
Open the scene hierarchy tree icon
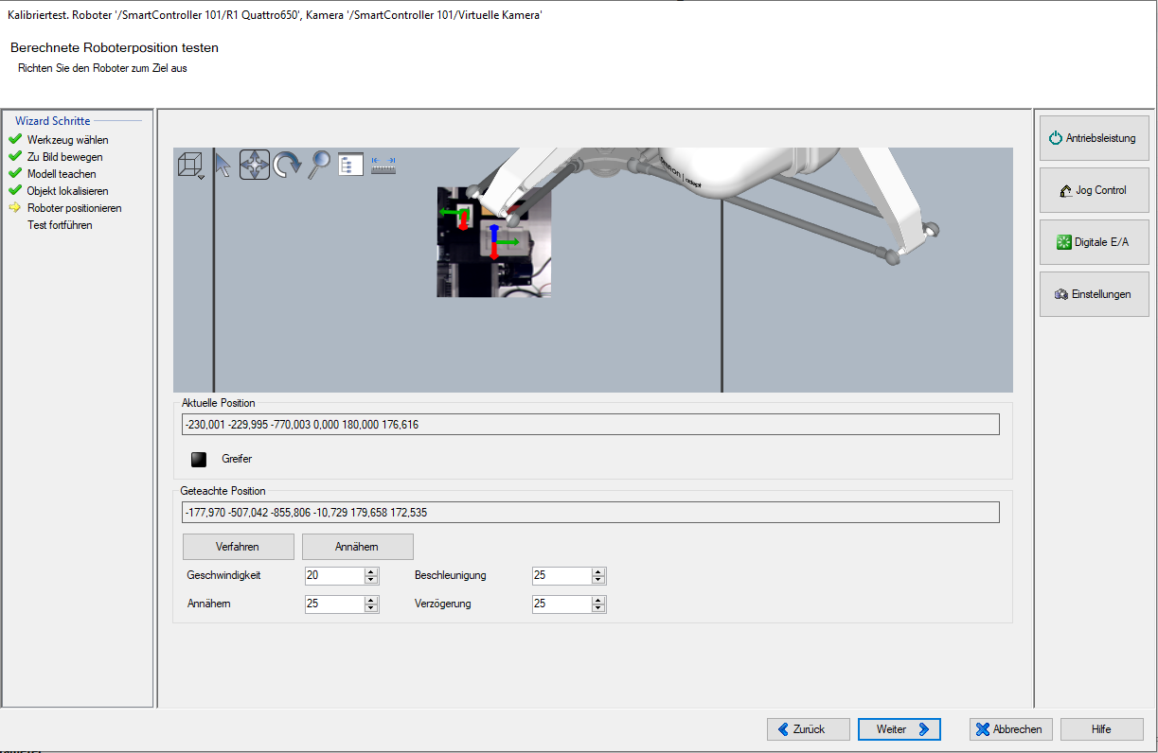coord(351,165)
